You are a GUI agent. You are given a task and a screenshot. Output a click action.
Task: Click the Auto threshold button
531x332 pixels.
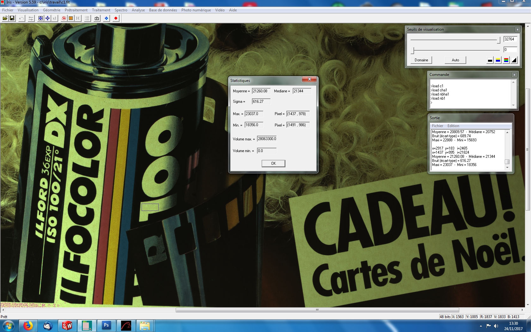pos(455,60)
